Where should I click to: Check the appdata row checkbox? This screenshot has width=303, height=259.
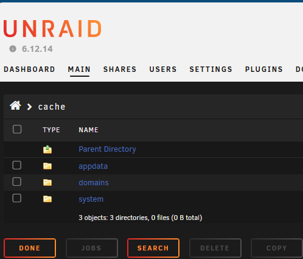[x=17, y=165]
